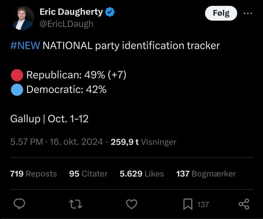Like the post with heart icon
Image resolution: width=263 pixels, height=219 pixels.
pyautogui.click(x=131, y=204)
